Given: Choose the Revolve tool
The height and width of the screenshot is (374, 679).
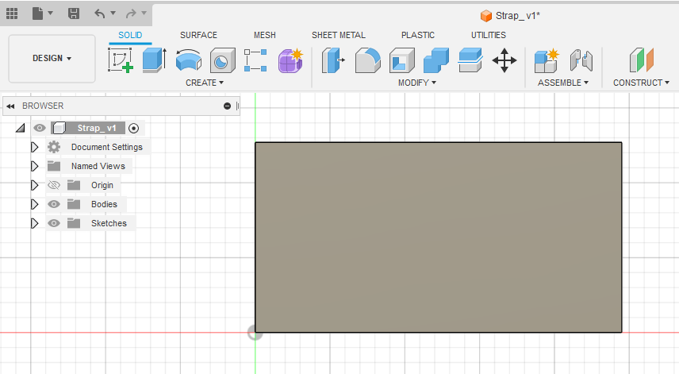Looking at the screenshot, I should (x=188, y=60).
